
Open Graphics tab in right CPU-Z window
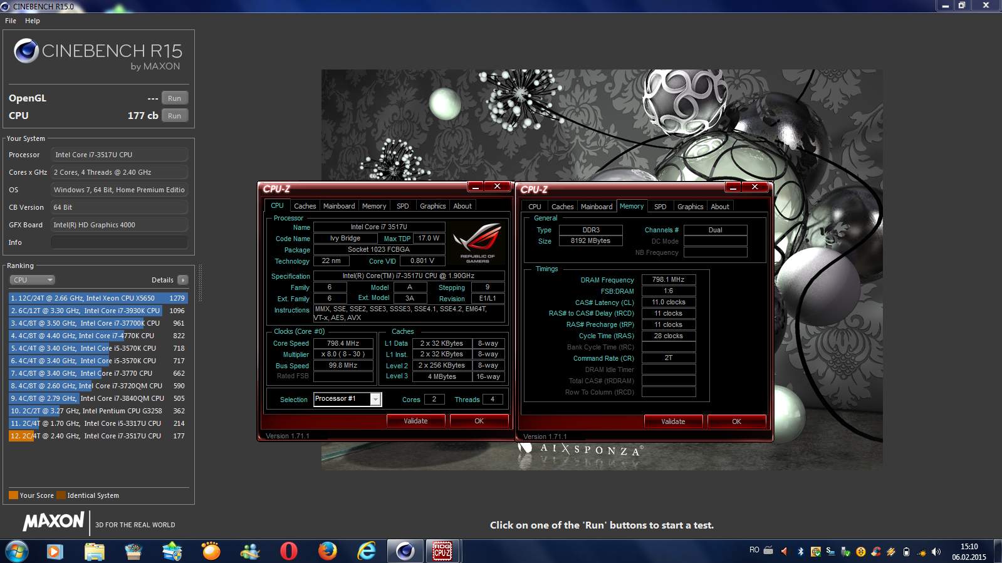click(x=691, y=207)
